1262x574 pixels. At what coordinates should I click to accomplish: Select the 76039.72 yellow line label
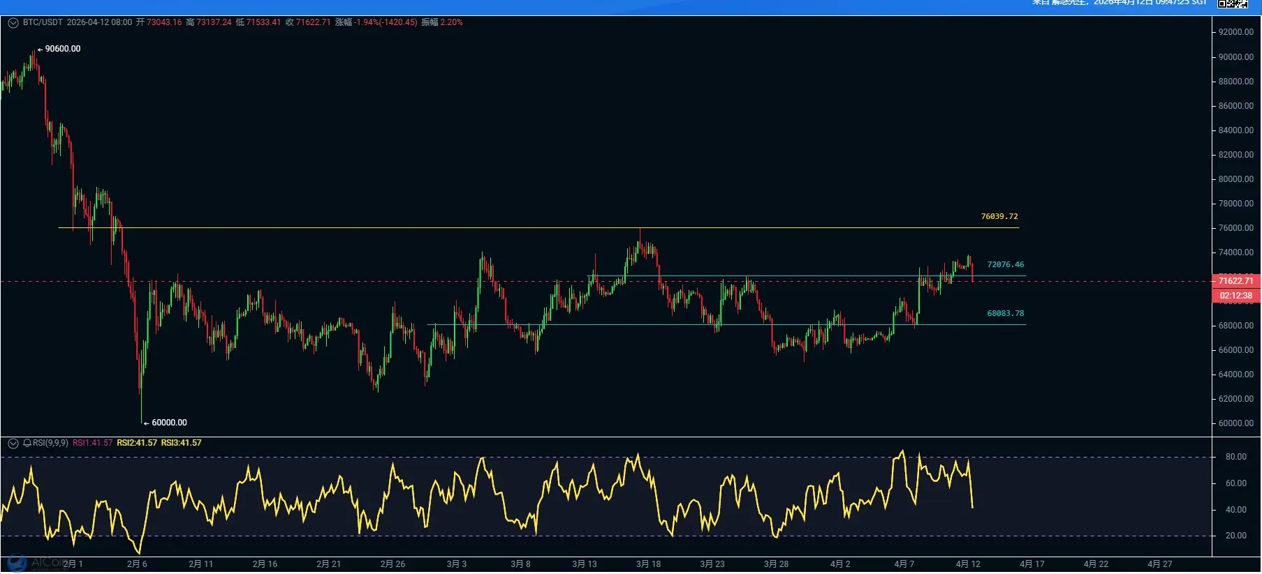point(999,217)
